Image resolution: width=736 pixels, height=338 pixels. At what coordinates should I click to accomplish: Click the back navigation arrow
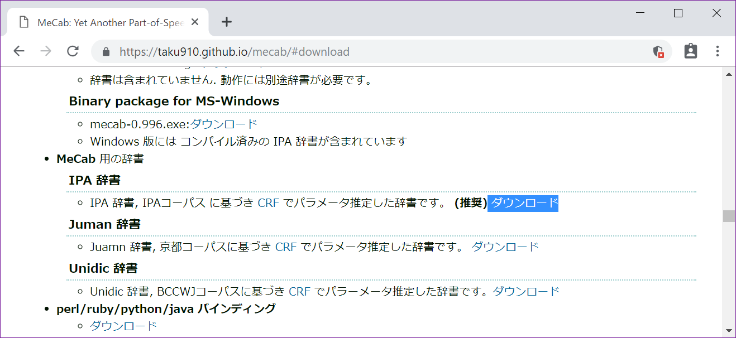pyautogui.click(x=18, y=51)
